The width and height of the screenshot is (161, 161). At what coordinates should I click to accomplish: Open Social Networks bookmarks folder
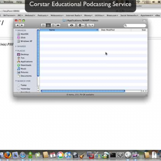tap(129, 15)
